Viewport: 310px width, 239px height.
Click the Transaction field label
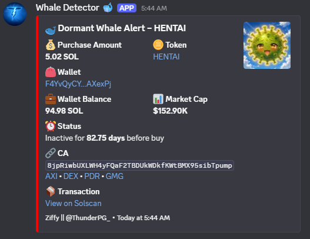(79, 191)
